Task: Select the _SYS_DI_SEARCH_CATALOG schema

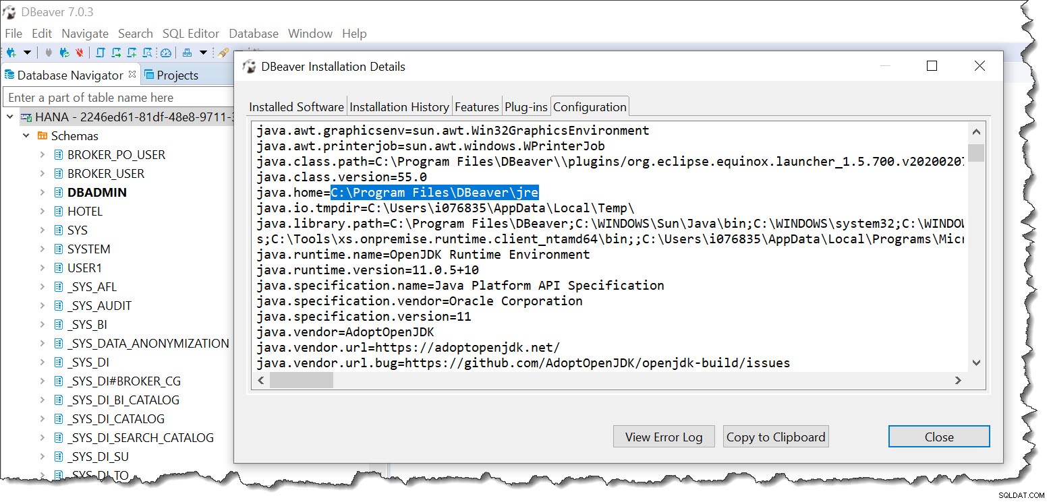Action: click(x=140, y=437)
